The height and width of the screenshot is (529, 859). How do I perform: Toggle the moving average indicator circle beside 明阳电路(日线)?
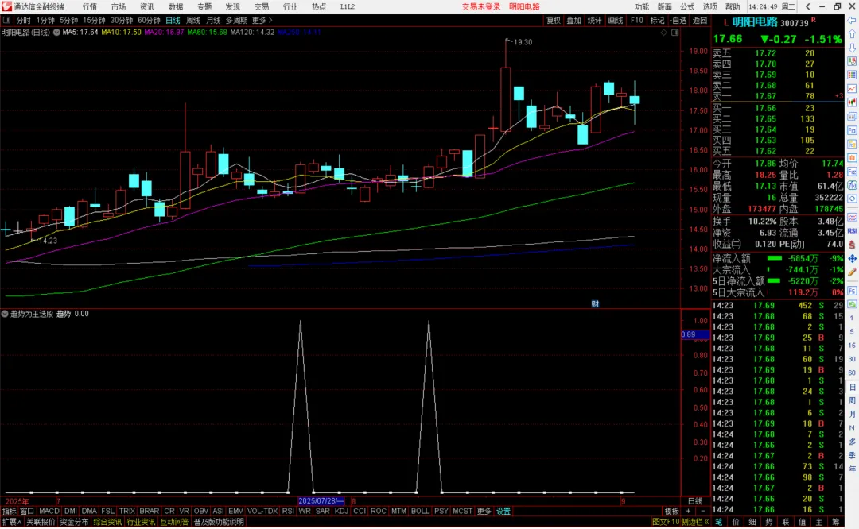pos(56,33)
